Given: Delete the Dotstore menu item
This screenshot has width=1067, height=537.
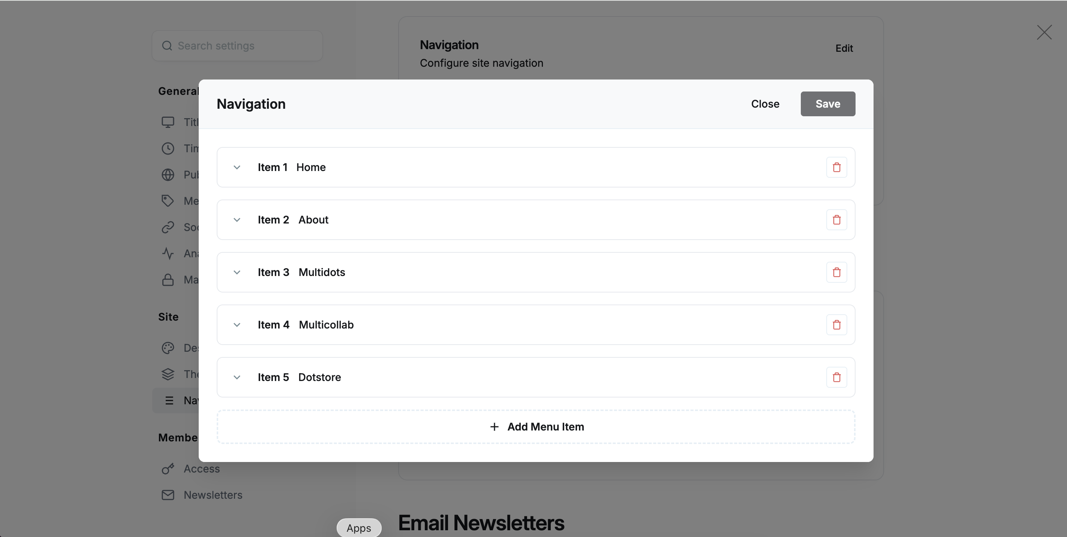Looking at the screenshot, I should tap(836, 378).
